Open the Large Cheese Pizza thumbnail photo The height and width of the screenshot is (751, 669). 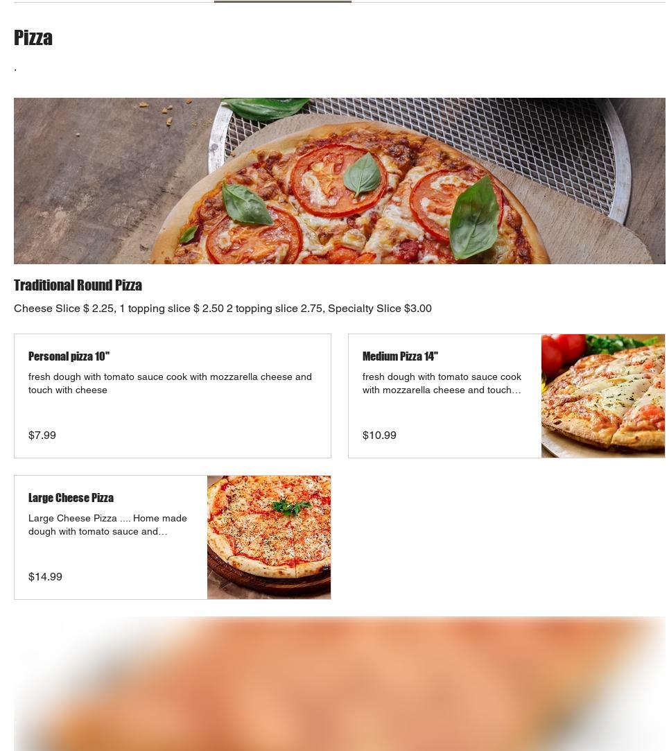pyautogui.click(x=269, y=537)
